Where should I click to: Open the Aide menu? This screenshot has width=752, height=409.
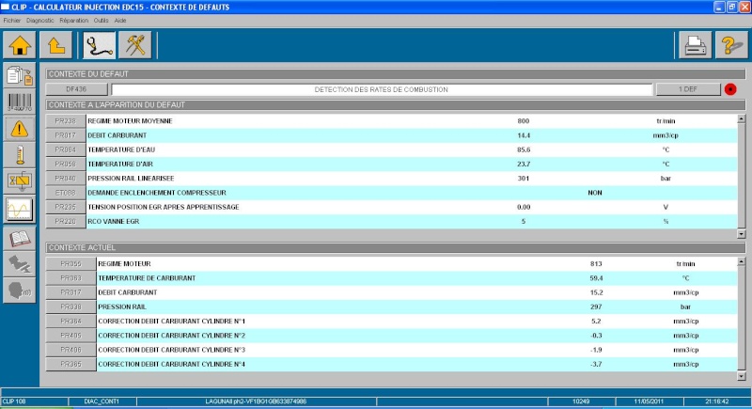[120, 21]
